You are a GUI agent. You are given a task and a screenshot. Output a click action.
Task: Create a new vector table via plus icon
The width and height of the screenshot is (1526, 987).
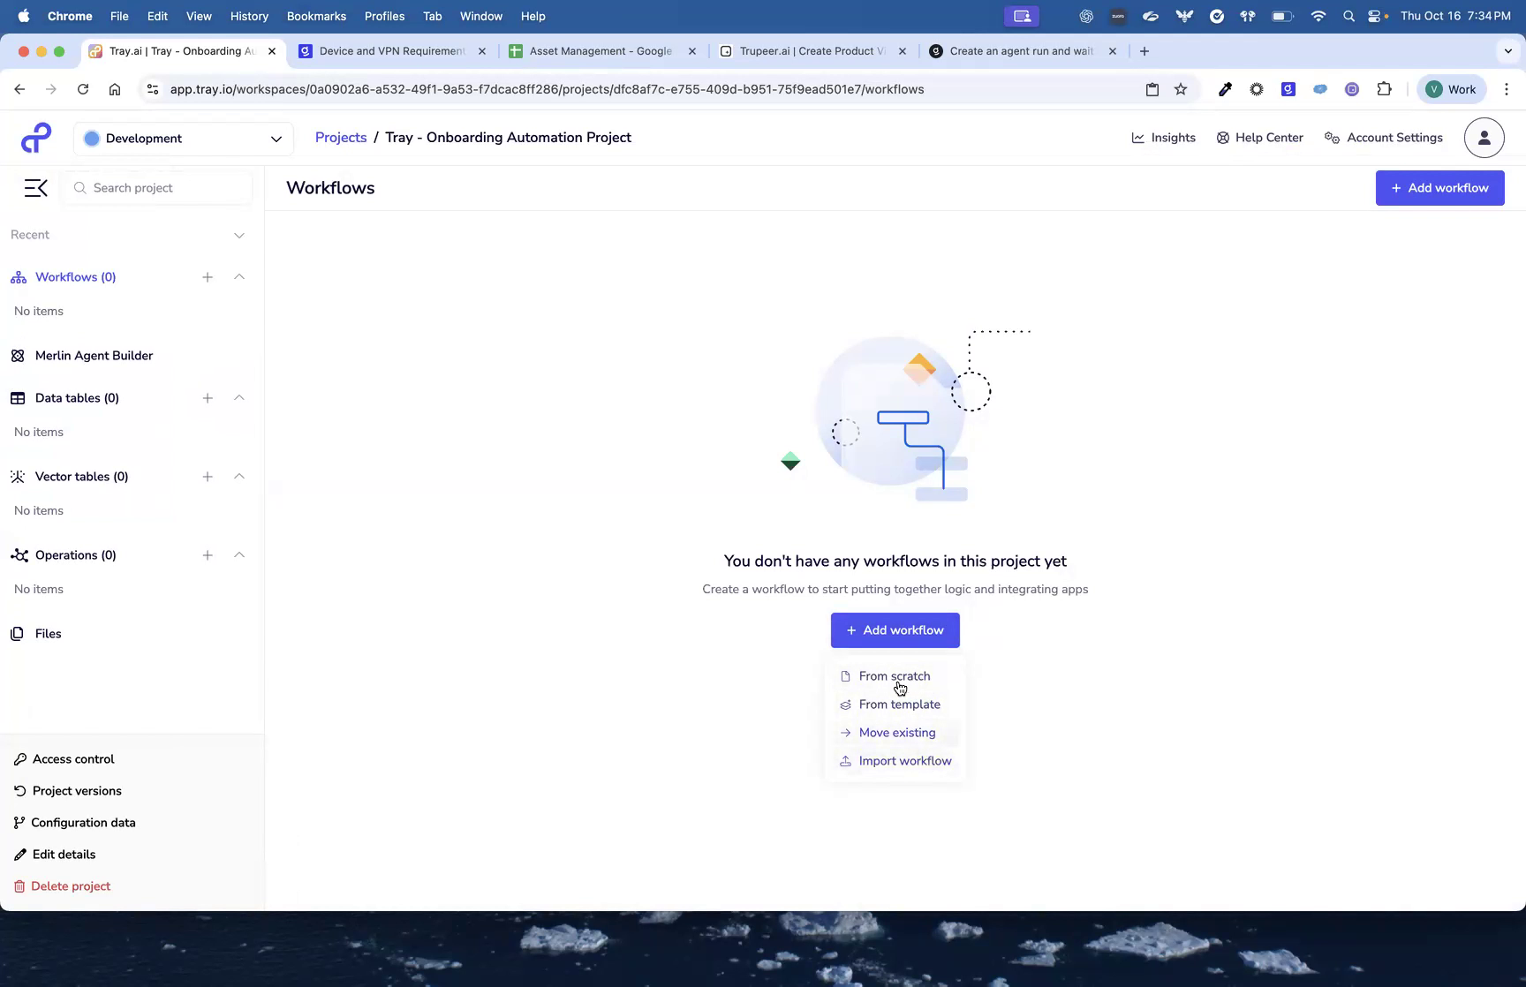208,476
